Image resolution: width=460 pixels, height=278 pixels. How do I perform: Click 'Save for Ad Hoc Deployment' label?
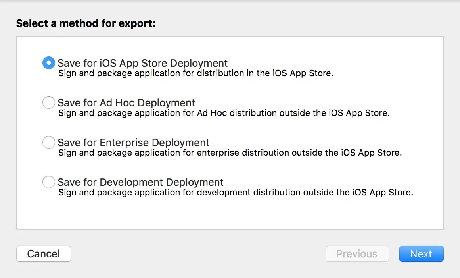(x=126, y=103)
